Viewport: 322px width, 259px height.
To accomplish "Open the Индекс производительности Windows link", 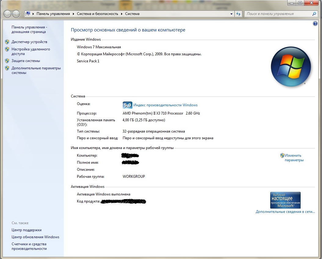I will [165, 105].
